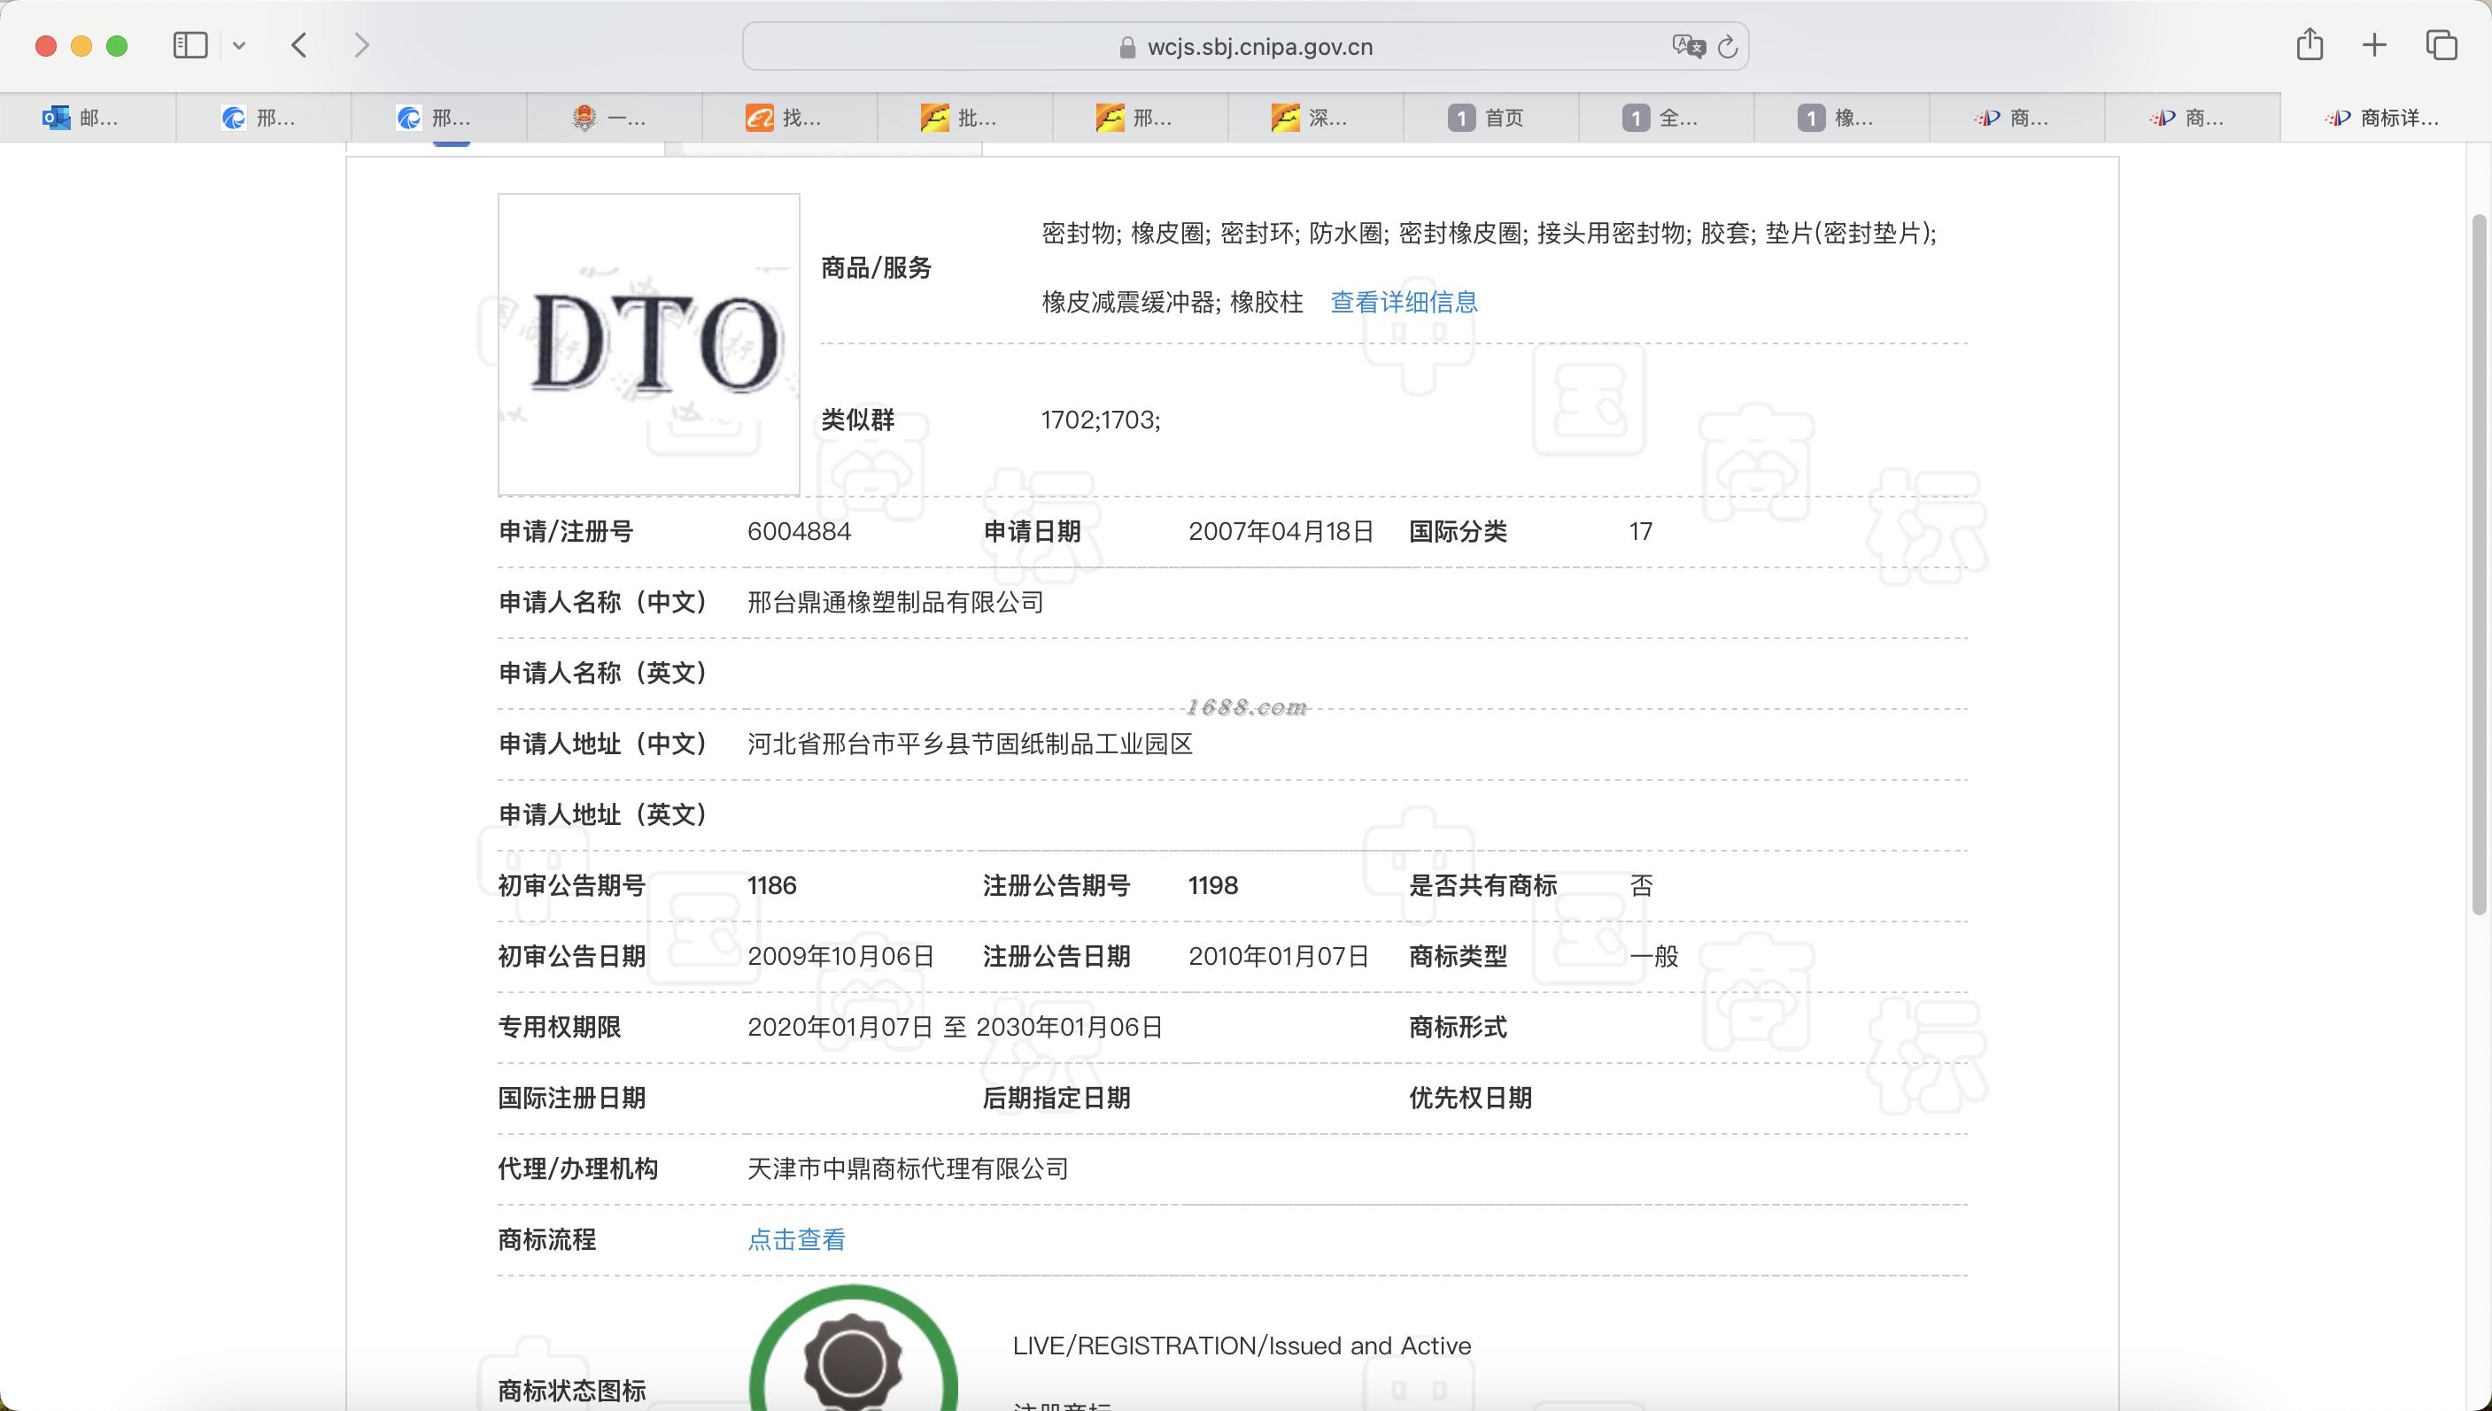Viewport: 2492px width, 1411px height.
Task: Select the 商标详... active tab
Action: [2387, 119]
